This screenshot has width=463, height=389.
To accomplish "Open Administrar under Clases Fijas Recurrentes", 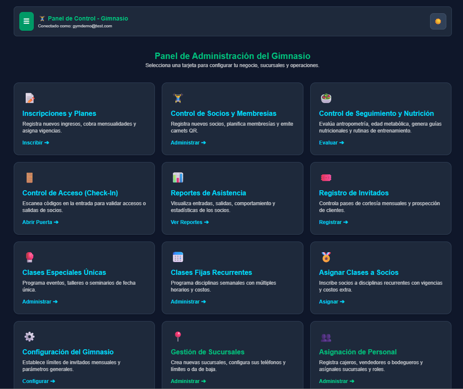I will point(188,302).
